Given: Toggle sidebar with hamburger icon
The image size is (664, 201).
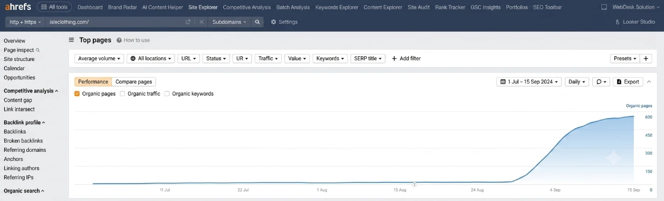Looking at the screenshot, I should [71, 40].
